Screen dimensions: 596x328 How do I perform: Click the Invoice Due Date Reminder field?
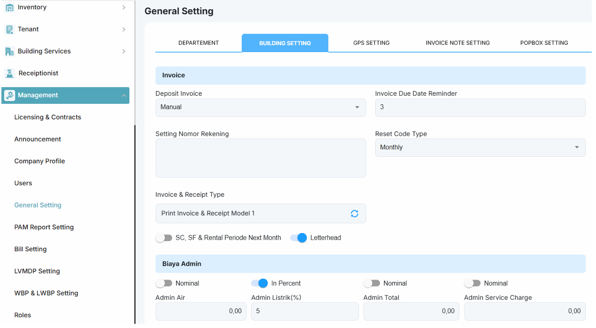[x=480, y=107]
